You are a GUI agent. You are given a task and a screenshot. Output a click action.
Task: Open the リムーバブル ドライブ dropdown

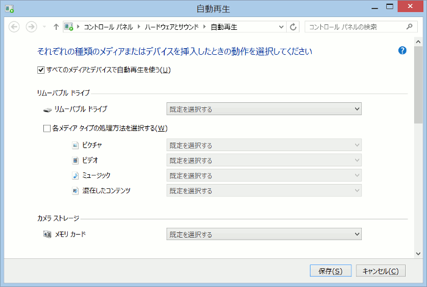(x=264, y=109)
